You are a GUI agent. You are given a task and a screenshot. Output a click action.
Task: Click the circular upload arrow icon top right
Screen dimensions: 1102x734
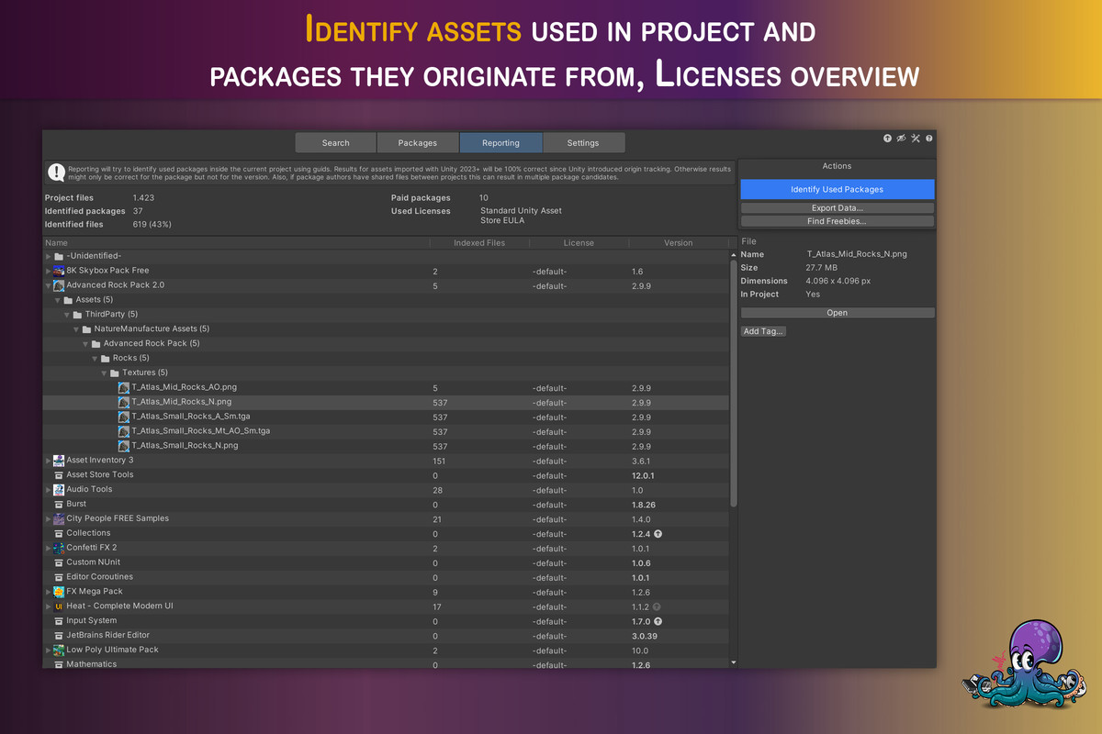(x=887, y=138)
